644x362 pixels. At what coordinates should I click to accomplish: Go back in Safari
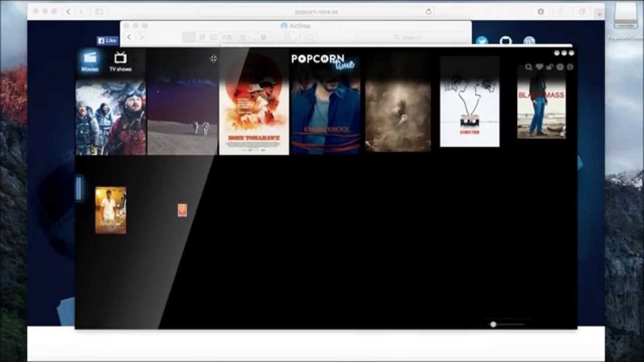pyautogui.click(x=68, y=11)
